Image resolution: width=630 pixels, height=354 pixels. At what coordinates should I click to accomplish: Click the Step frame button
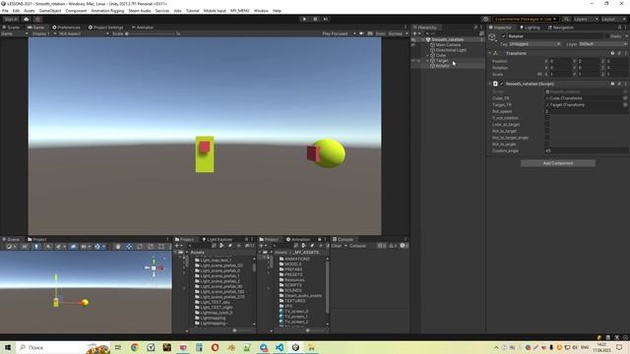coord(326,19)
